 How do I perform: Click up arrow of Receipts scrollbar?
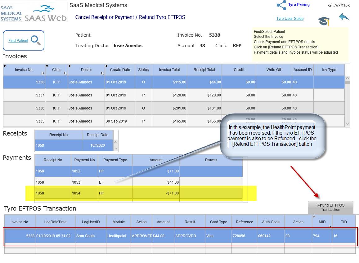pyautogui.click(x=116, y=142)
